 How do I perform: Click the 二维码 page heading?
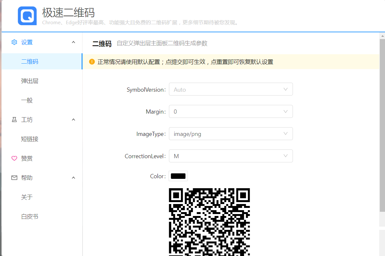[x=102, y=44]
